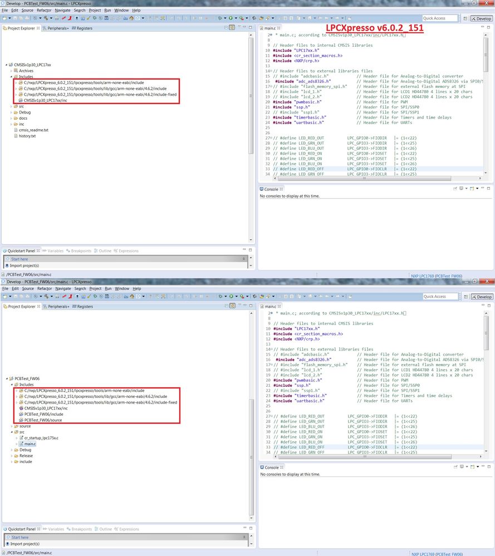The width and height of the screenshot is (495, 556).
Task: Toggle Link with Editor in Project Explorer
Action: click(232, 28)
